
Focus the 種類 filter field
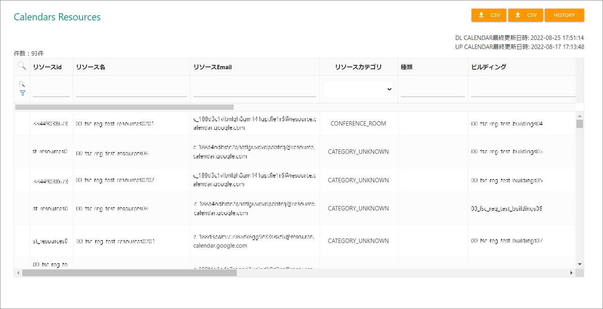(x=433, y=90)
